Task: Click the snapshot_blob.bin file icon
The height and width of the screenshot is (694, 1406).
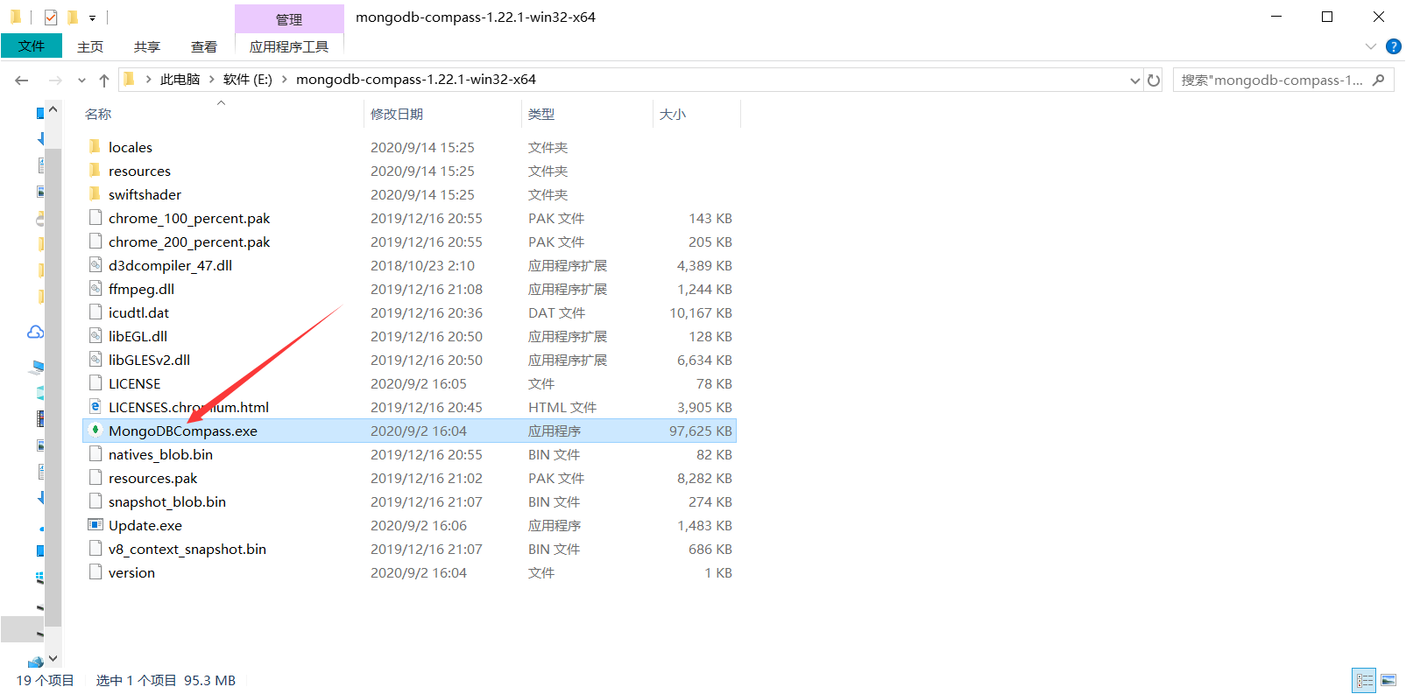Action: coord(95,501)
